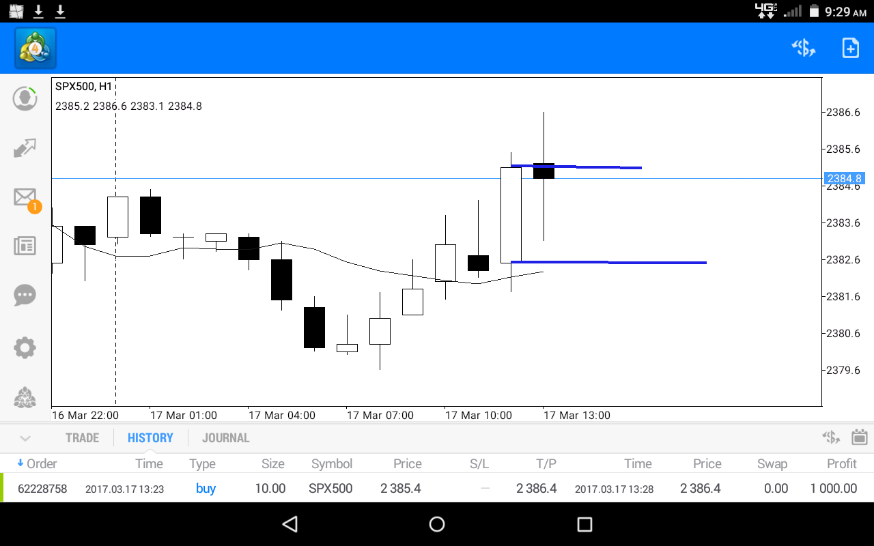
Task: Click the 1 000.00 profit value
Action: click(834, 489)
